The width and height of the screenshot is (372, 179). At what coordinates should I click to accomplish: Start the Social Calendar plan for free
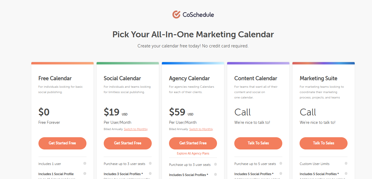tap(128, 143)
